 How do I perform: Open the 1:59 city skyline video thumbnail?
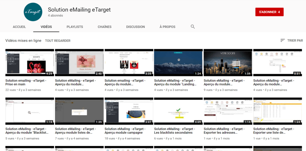point(228,63)
